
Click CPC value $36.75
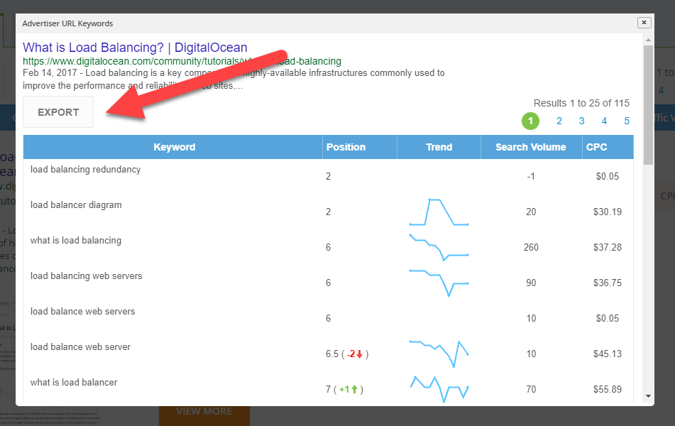pos(608,283)
